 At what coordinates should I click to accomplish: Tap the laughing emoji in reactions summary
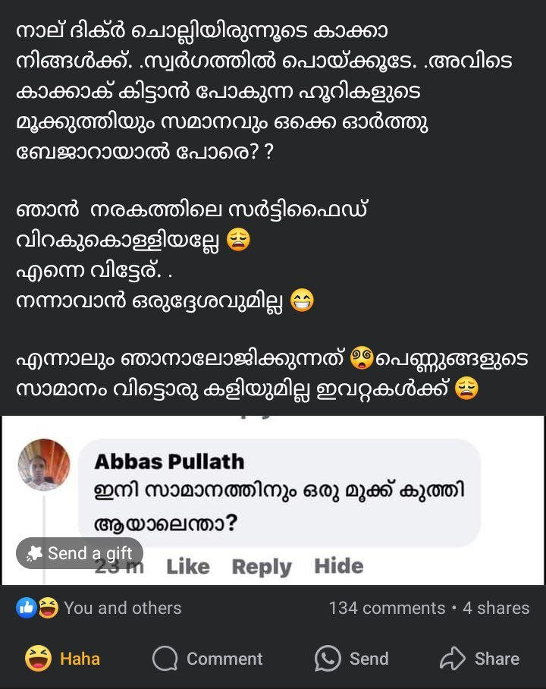pyautogui.click(x=47, y=608)
